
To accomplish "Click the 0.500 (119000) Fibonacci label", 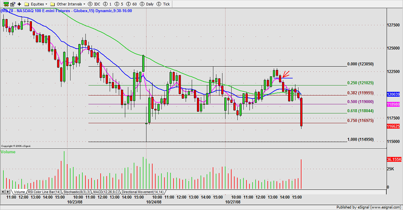I will point(360,102).
